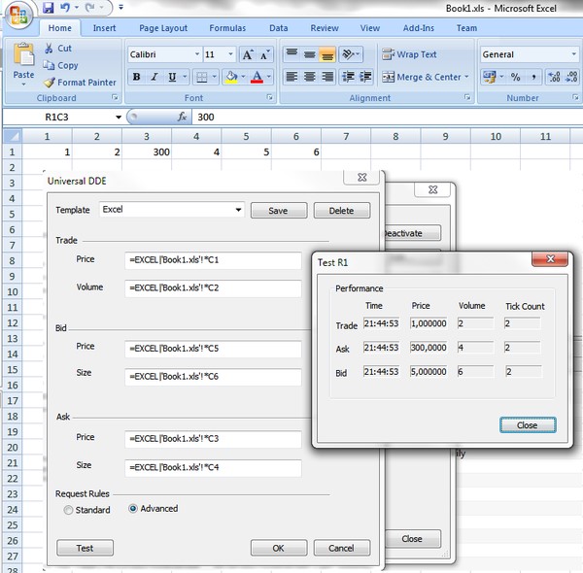Click OK in Universal DDE dialog

279,548
